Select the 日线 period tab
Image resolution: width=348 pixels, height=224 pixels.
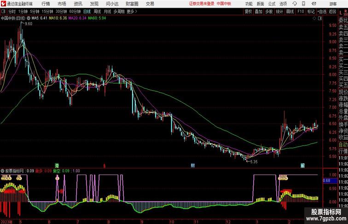coord(87,11)
